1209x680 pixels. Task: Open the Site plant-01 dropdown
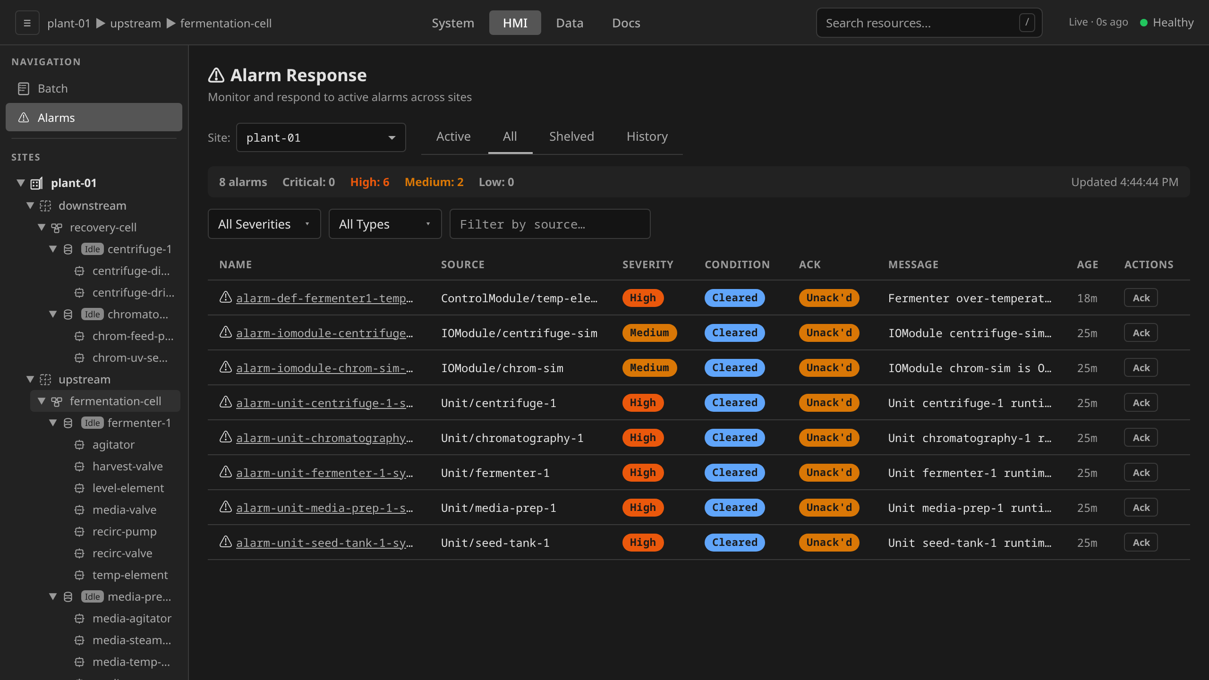(321, 137)
